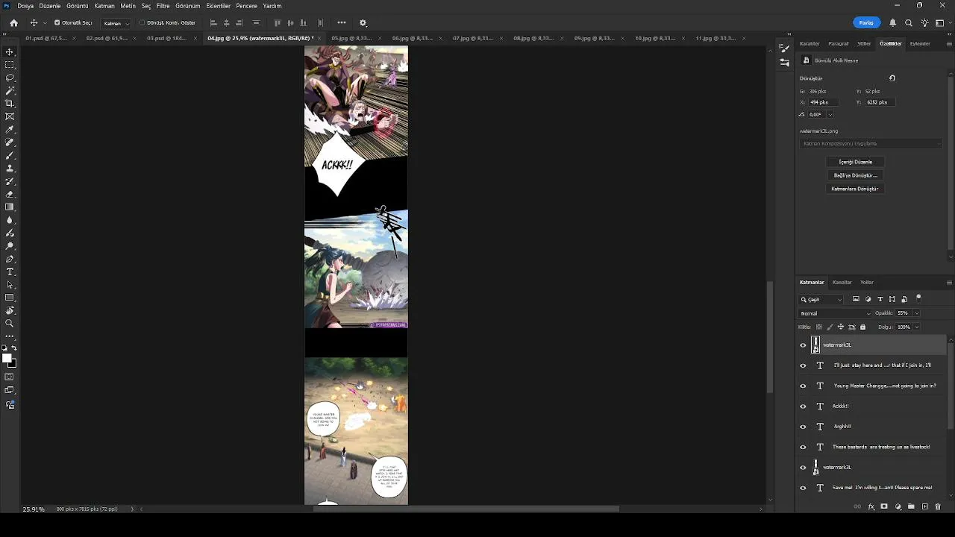Select the Brush tool
This screenshot has width=955, height=537.
coord(10,155)
